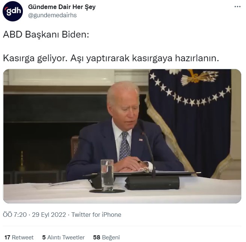Click the text 'ABD Başkanı Biden:'
The height and width of the screenshot is (242, 246).
(x=46, y=34)
